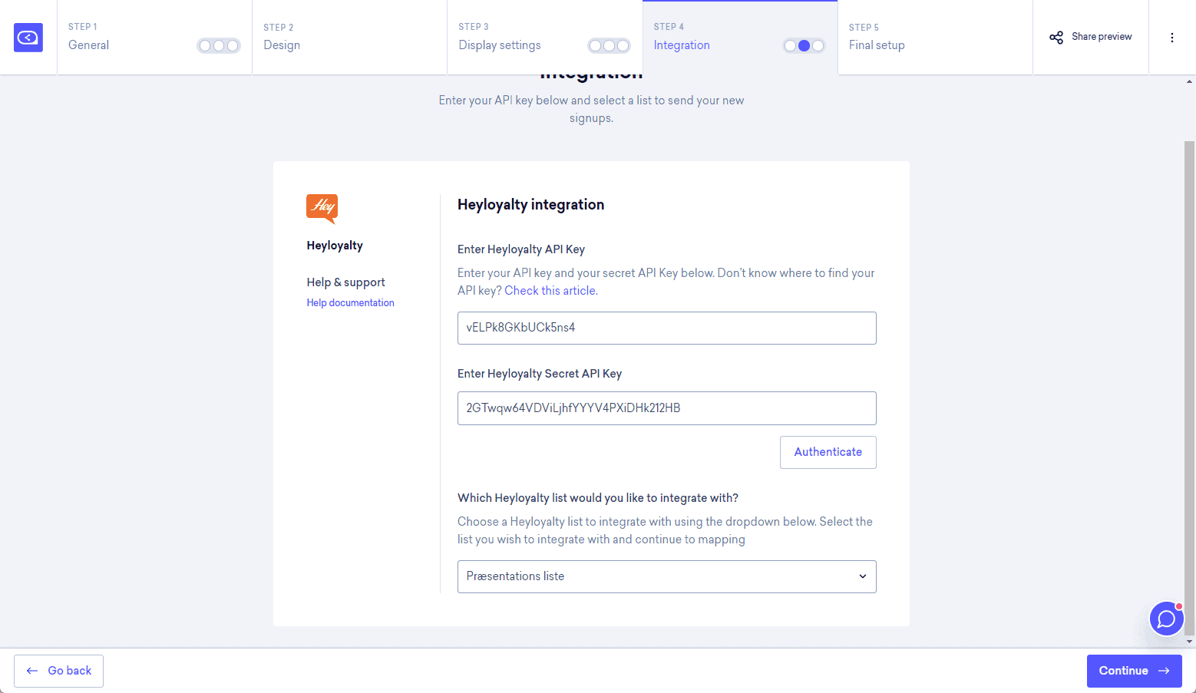Viewport: 1196px width, 693px height.
Task: Focus the Heyloyalty API Key field
Action: pyautogui.click(x=666, y=328)
